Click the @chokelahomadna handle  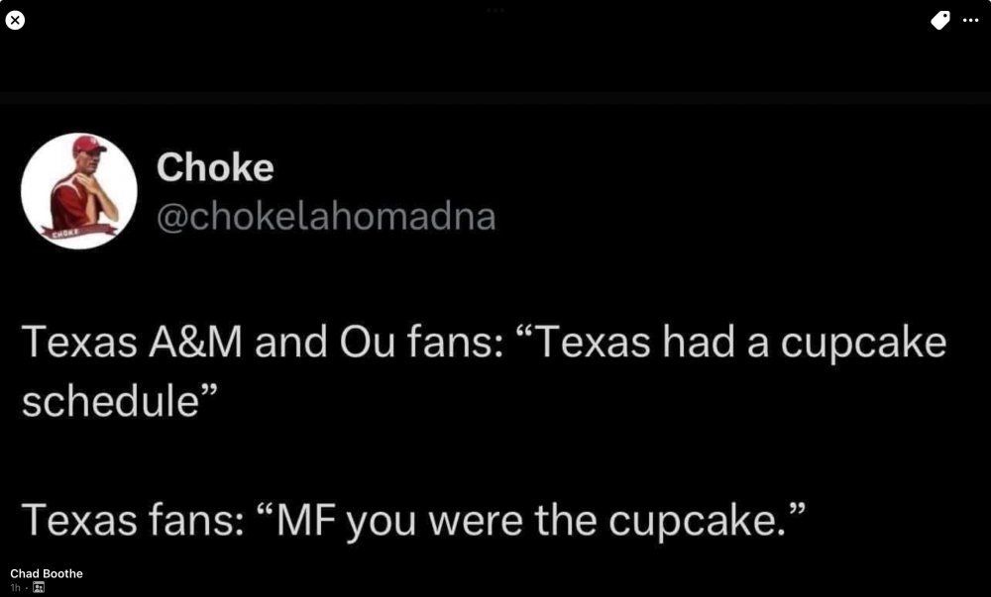(326, 216)
